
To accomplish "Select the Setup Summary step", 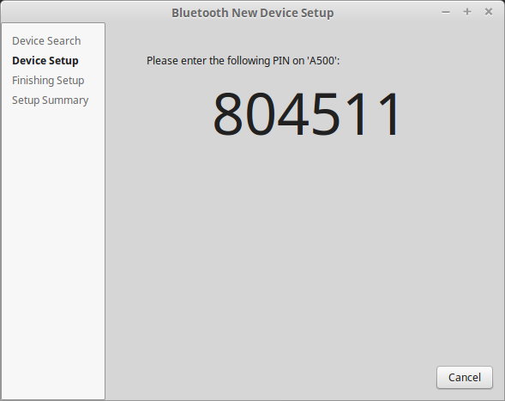I will click(x=51, y=100).
